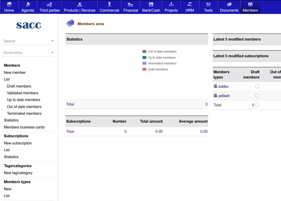This screenshot has width=281, height=201.
Task: Open the Agenda calendar icon
Action: click(x=28, y=5)
